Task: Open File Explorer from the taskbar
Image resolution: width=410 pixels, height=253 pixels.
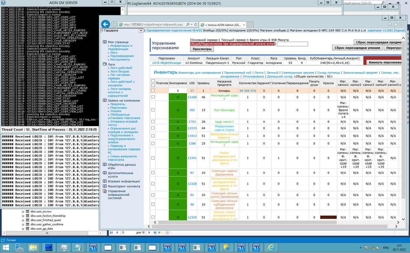Action: click(x=34, y=247)
